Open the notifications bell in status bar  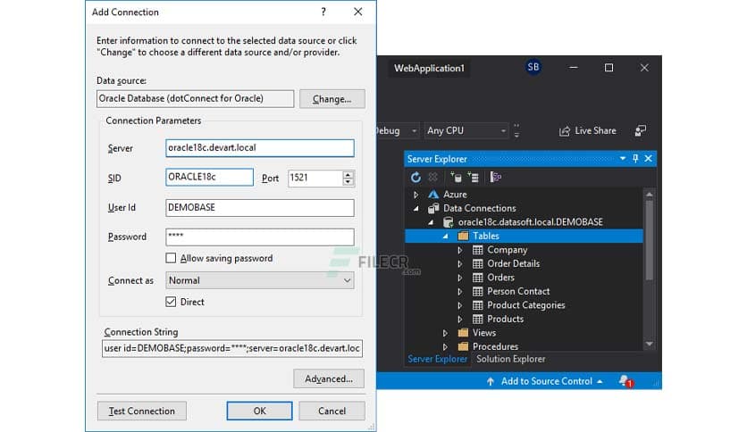[x=625, y=381]
